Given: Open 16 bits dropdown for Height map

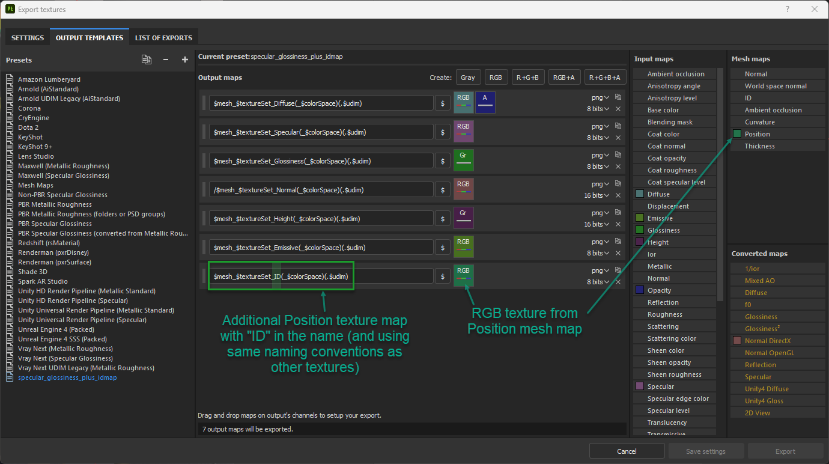Looking at the screenshot, I should tap(597, 224).
